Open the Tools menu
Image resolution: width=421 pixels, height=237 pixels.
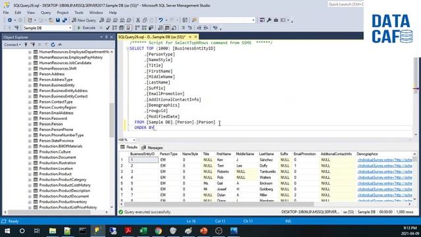tap(79, 13)
